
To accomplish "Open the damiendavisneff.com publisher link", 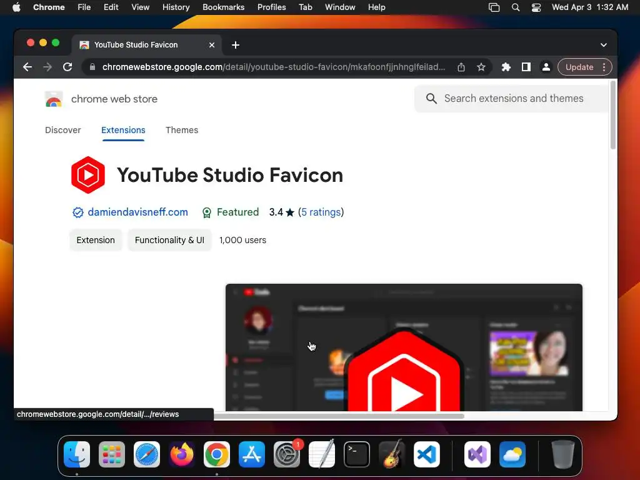I will [138, 212].
